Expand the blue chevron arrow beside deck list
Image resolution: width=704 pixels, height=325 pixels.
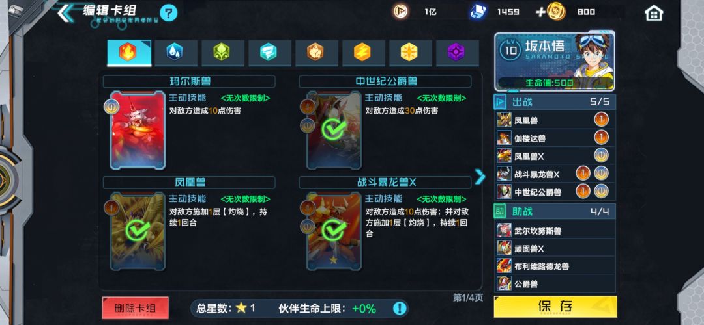[x=480, y=176]
